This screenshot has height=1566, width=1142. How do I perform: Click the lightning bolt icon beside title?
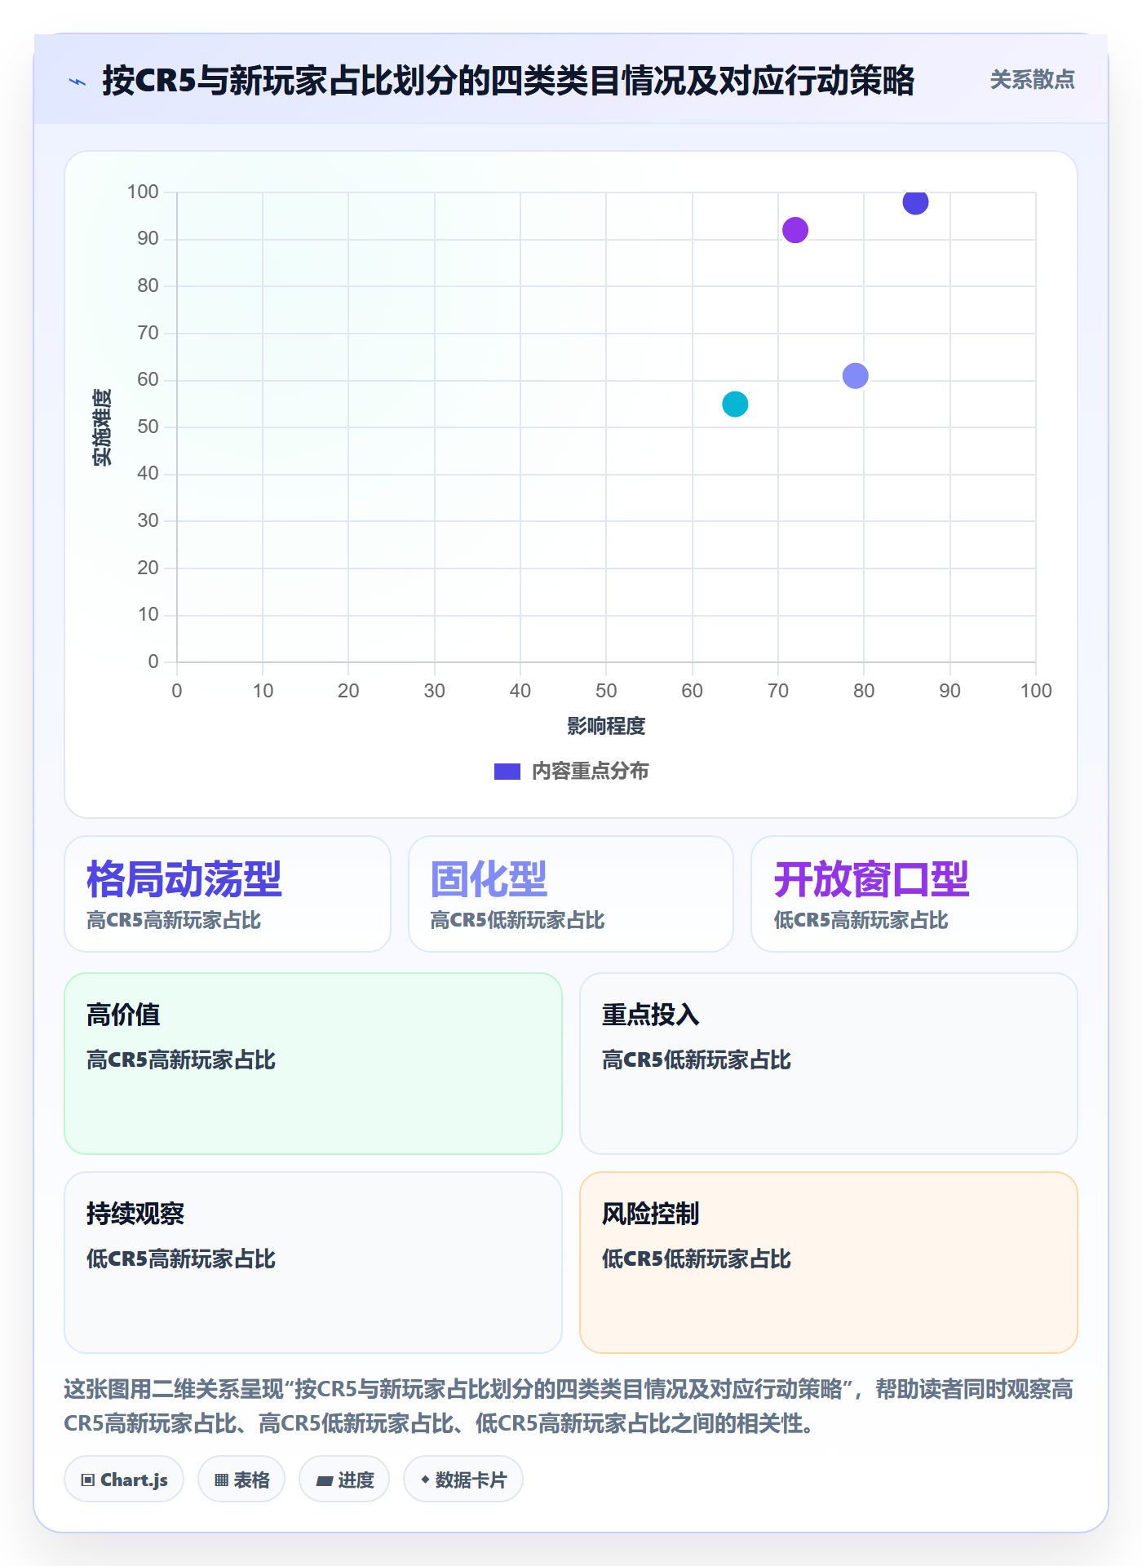click(77, 82)
